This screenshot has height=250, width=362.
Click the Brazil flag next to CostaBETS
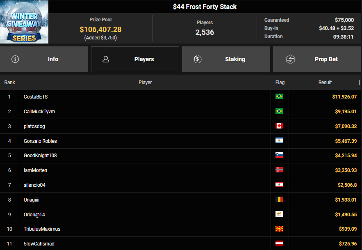[279, 96]
